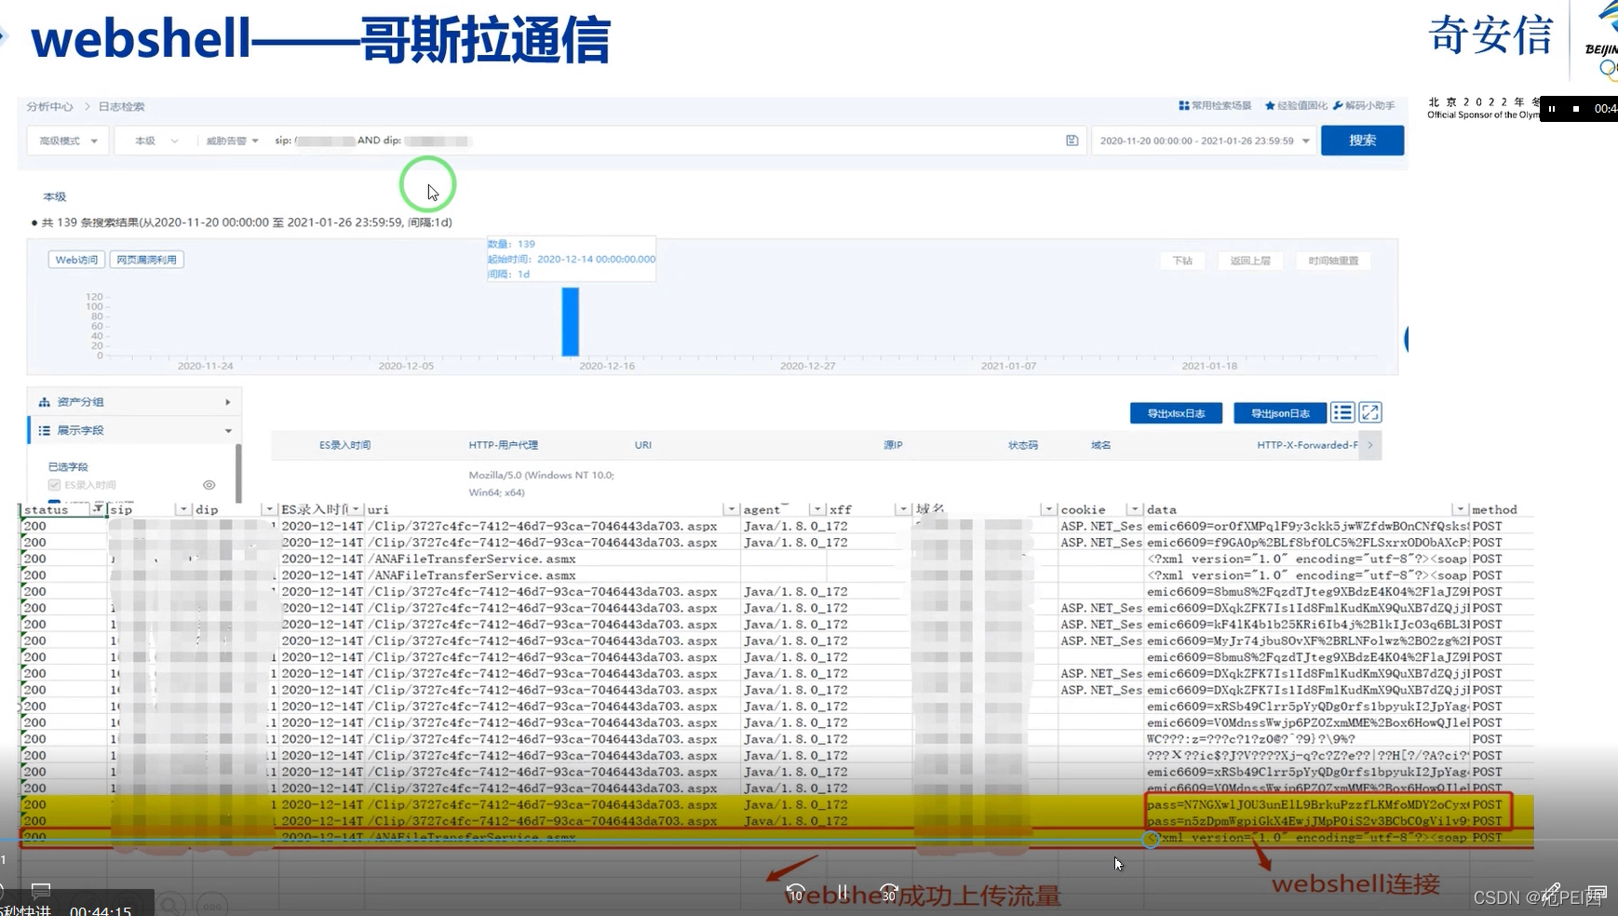The height and width of the screenshot is (916, 1618).
Task: Rewind the video 10 seconds
Action: [x=795, y=893]
